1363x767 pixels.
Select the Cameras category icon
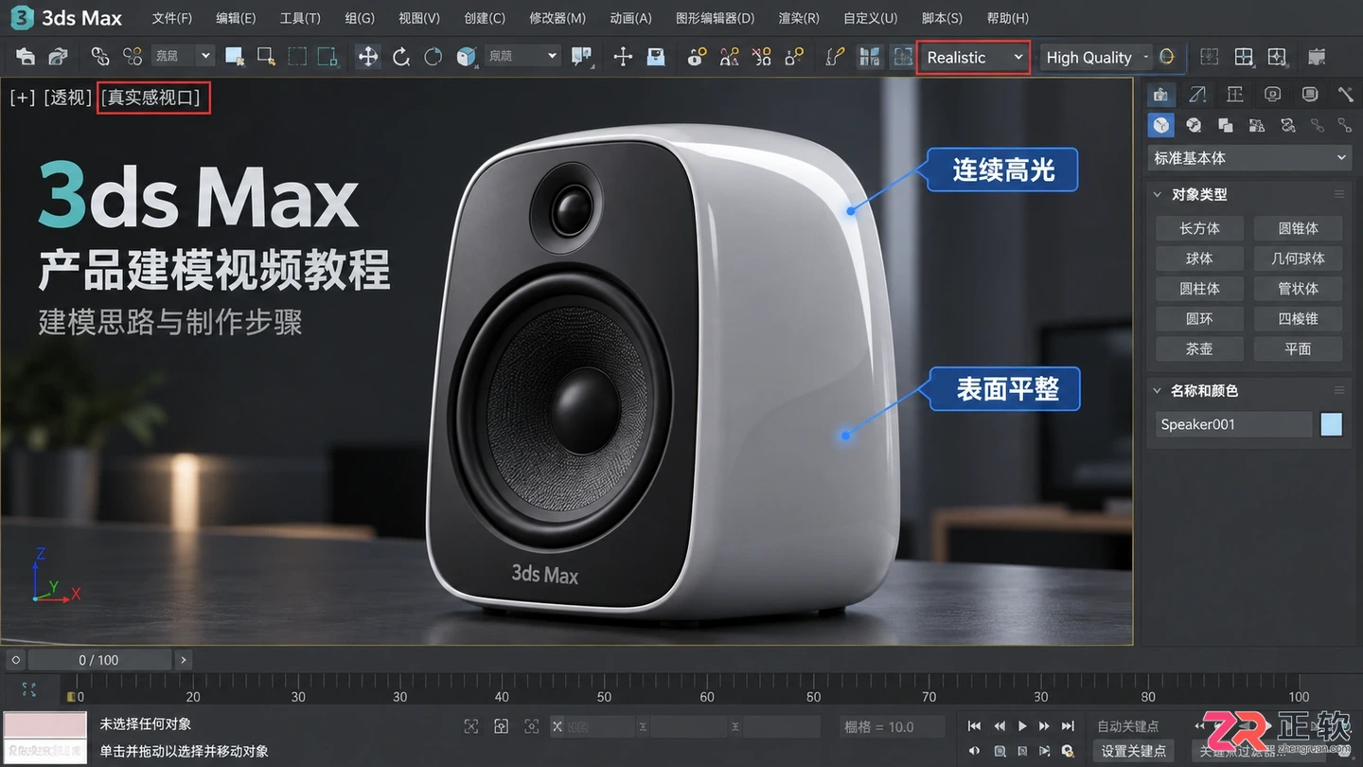pos(1256,125)
